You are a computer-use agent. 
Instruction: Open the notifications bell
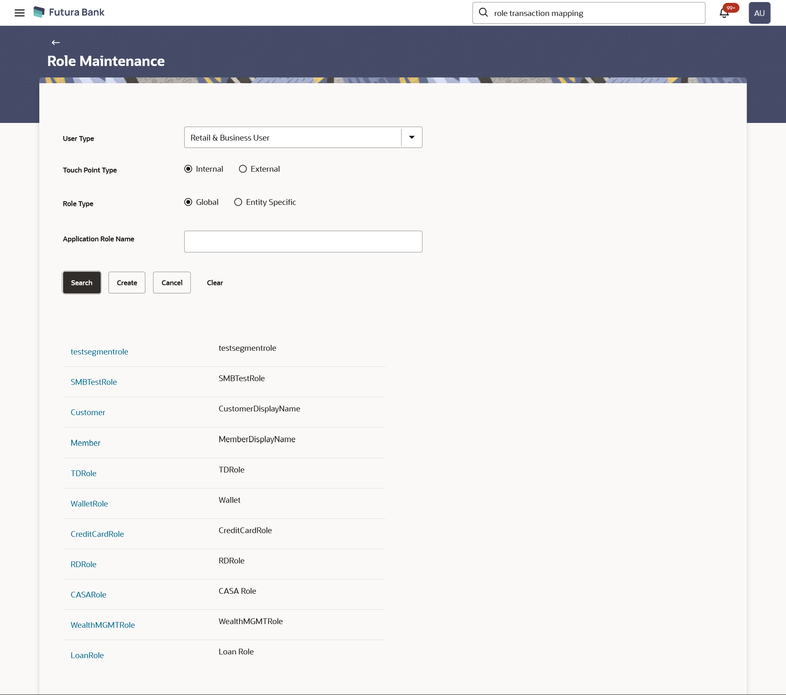[x=724, y=13]
